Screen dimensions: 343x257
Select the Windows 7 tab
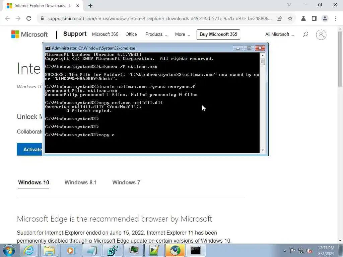point(126,182)
